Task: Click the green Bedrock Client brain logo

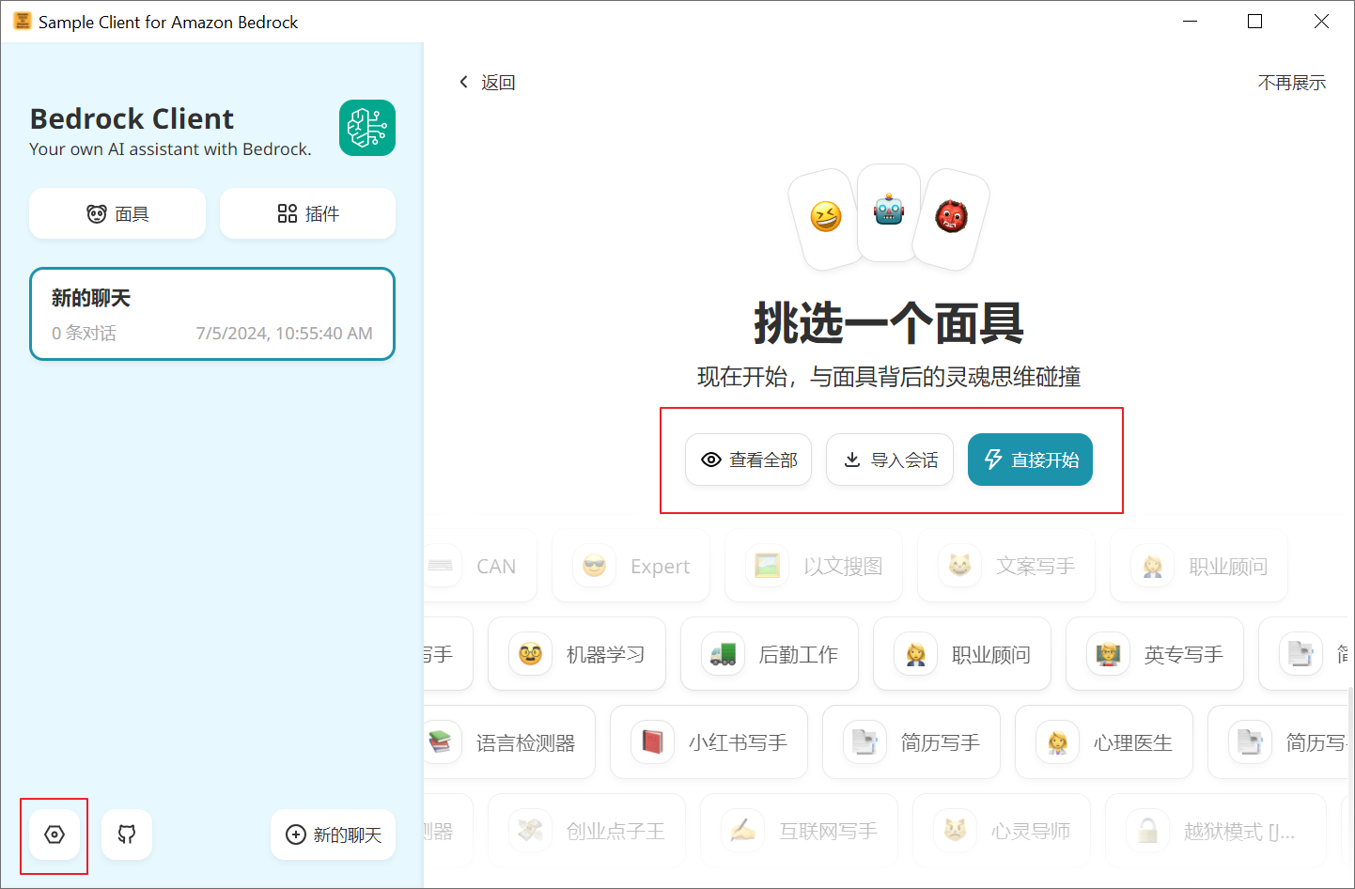Action: point(367,128)
